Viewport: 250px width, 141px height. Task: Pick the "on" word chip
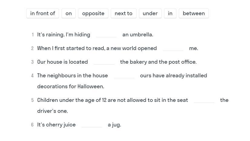pyautogui.click(x=69, y=13)
